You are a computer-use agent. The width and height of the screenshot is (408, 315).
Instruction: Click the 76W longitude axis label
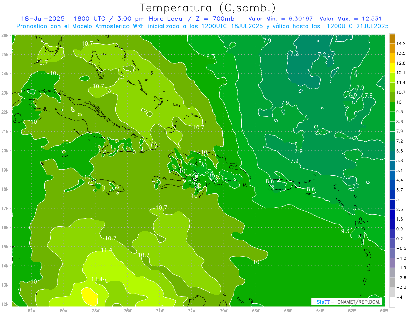click(x=128, y=310)
